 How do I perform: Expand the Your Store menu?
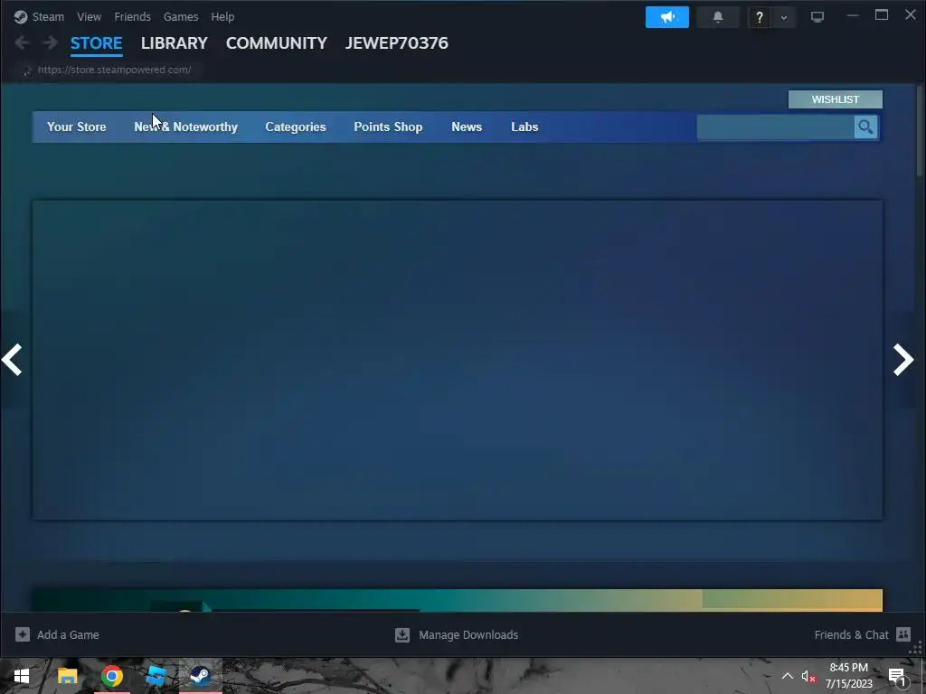point(77,127)
